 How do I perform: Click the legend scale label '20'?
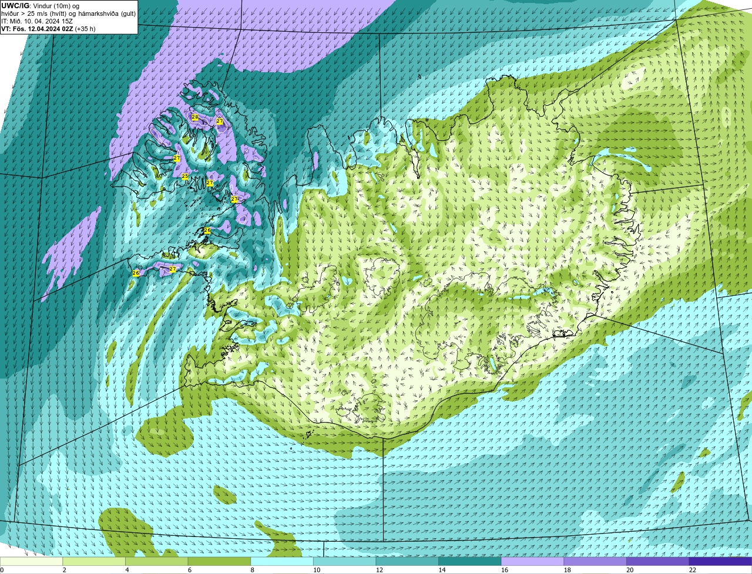tap(630, 570)
